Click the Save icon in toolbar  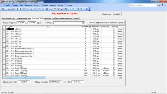9,9
